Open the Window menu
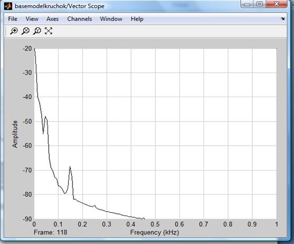294x244 pixels. [111, 19]
